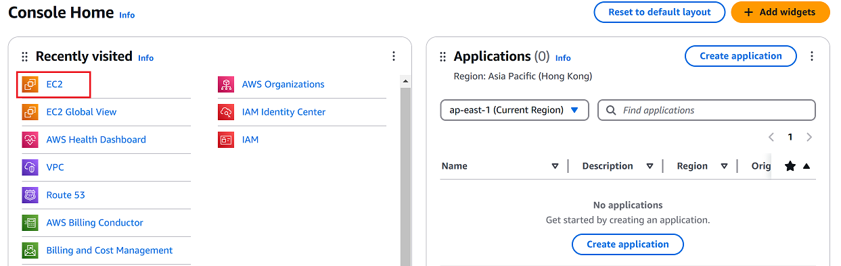This screenshot has height=266, width=841.
Task: Open Billing and Cost Management link
Action: 110,250
